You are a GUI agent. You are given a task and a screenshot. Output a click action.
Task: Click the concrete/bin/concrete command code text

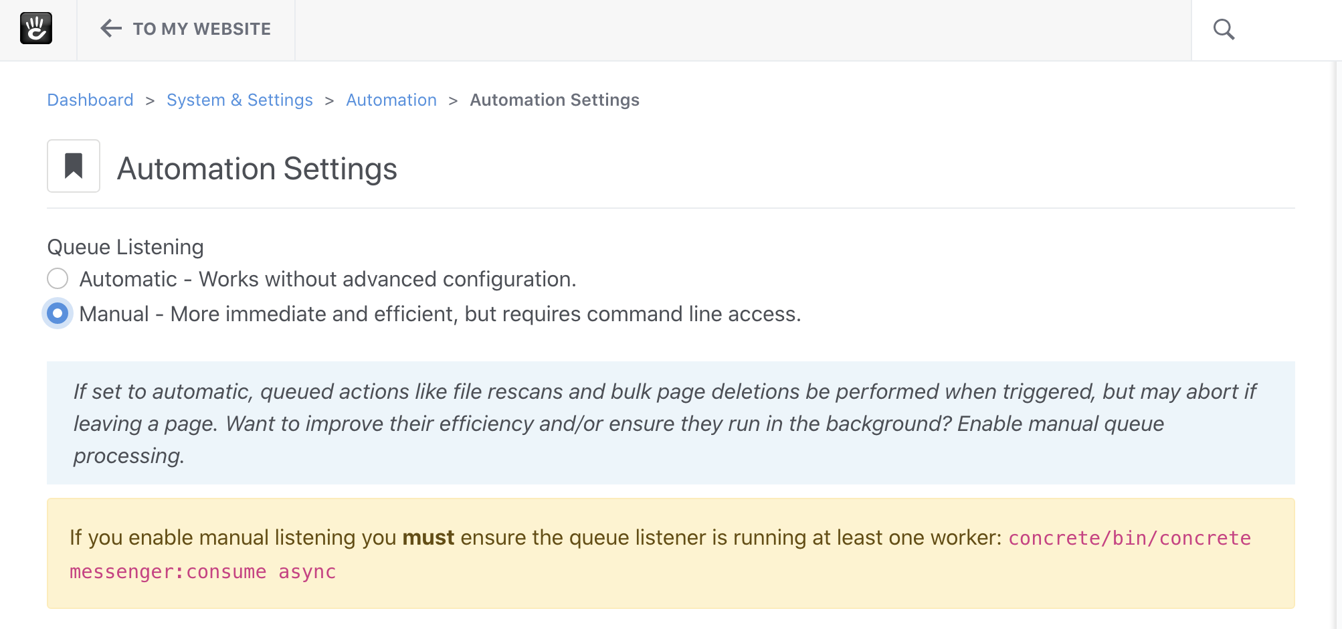1129,539
